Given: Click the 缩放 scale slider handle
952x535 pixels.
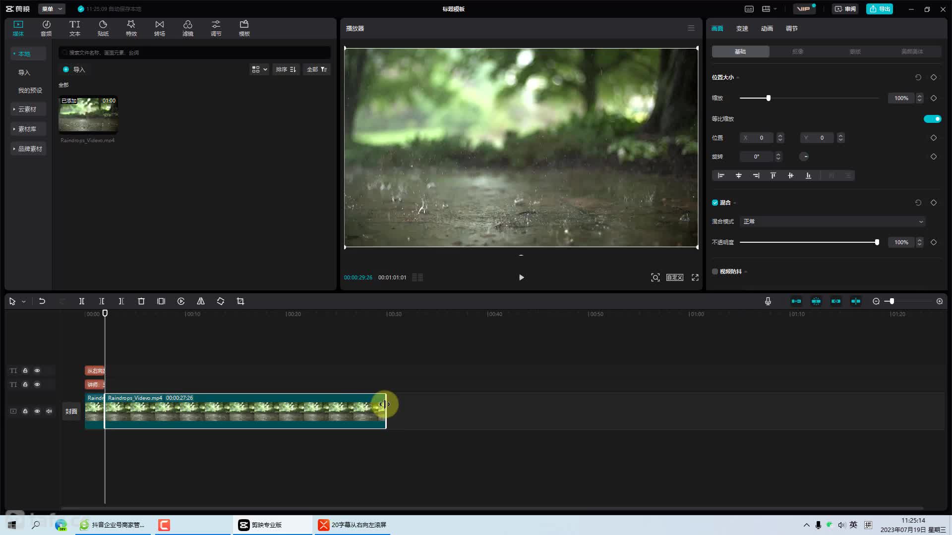Looking at the screenshot, I should click(x=769, y=98).
